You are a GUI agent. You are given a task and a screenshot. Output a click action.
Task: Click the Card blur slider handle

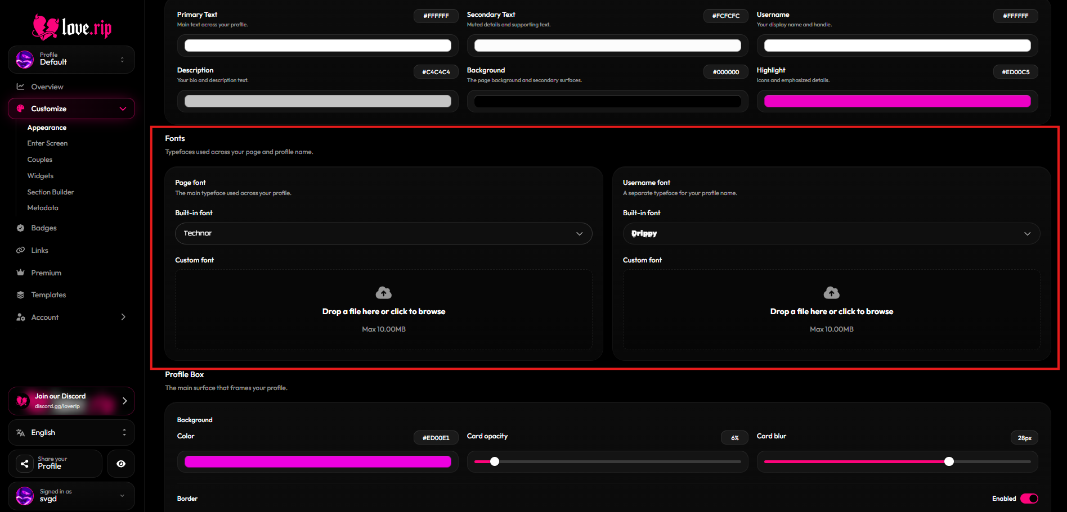coord(949,461)
